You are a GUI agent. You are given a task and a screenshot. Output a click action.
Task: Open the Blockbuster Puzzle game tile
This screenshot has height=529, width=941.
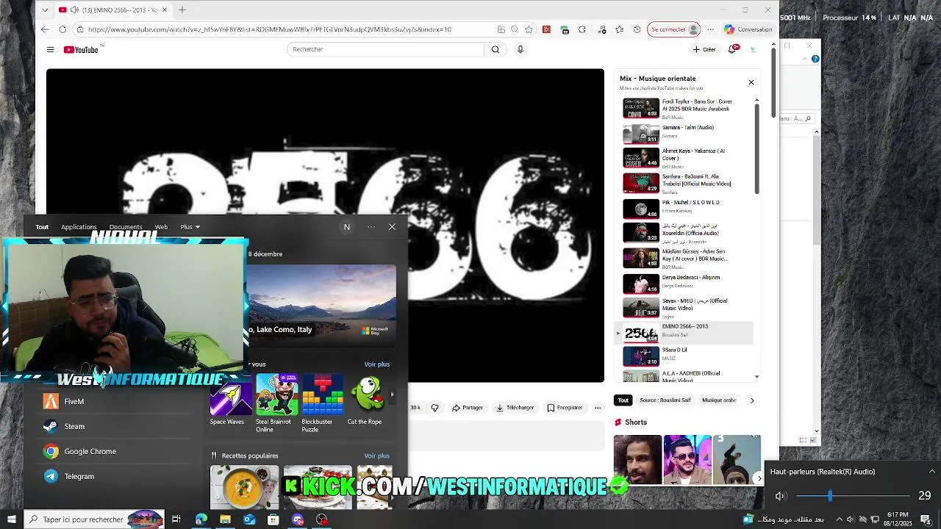point(322,403)
